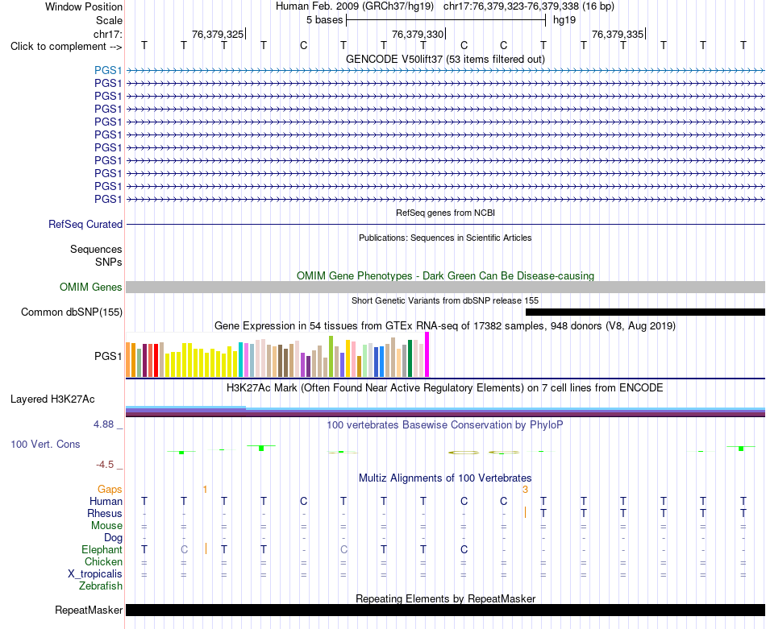
Task: Open Short Genetic Variants from dbSNP title
Action: click(445, 300)
